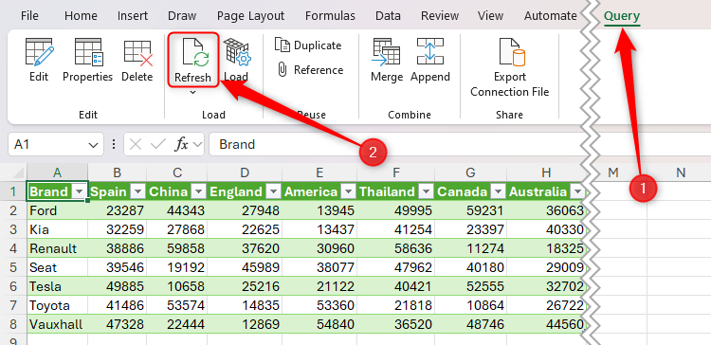Select cell with value 59231
This screenshot has height=345, width=711.
(470, 210)
